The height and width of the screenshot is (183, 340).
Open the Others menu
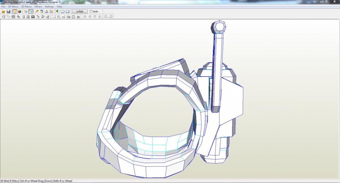[38, 7]
